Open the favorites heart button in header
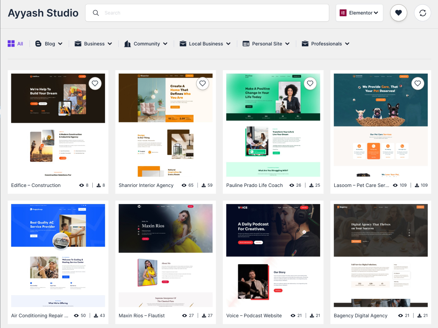The image size is (438, 328). click(399, 13)
